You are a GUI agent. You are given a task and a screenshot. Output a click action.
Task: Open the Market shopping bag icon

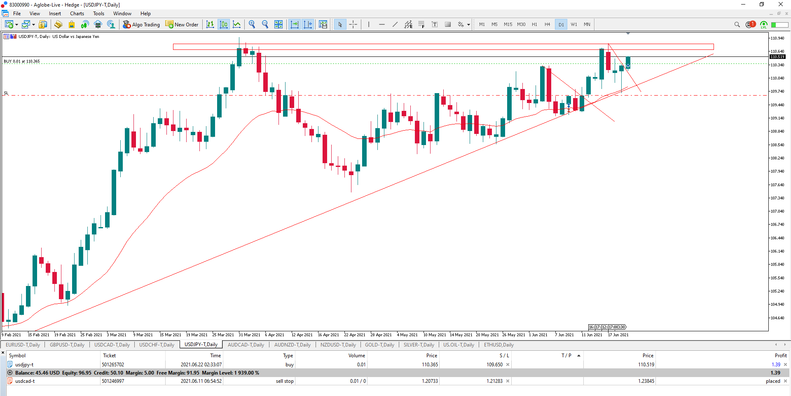pyautogui.click(x=72, y=25)
